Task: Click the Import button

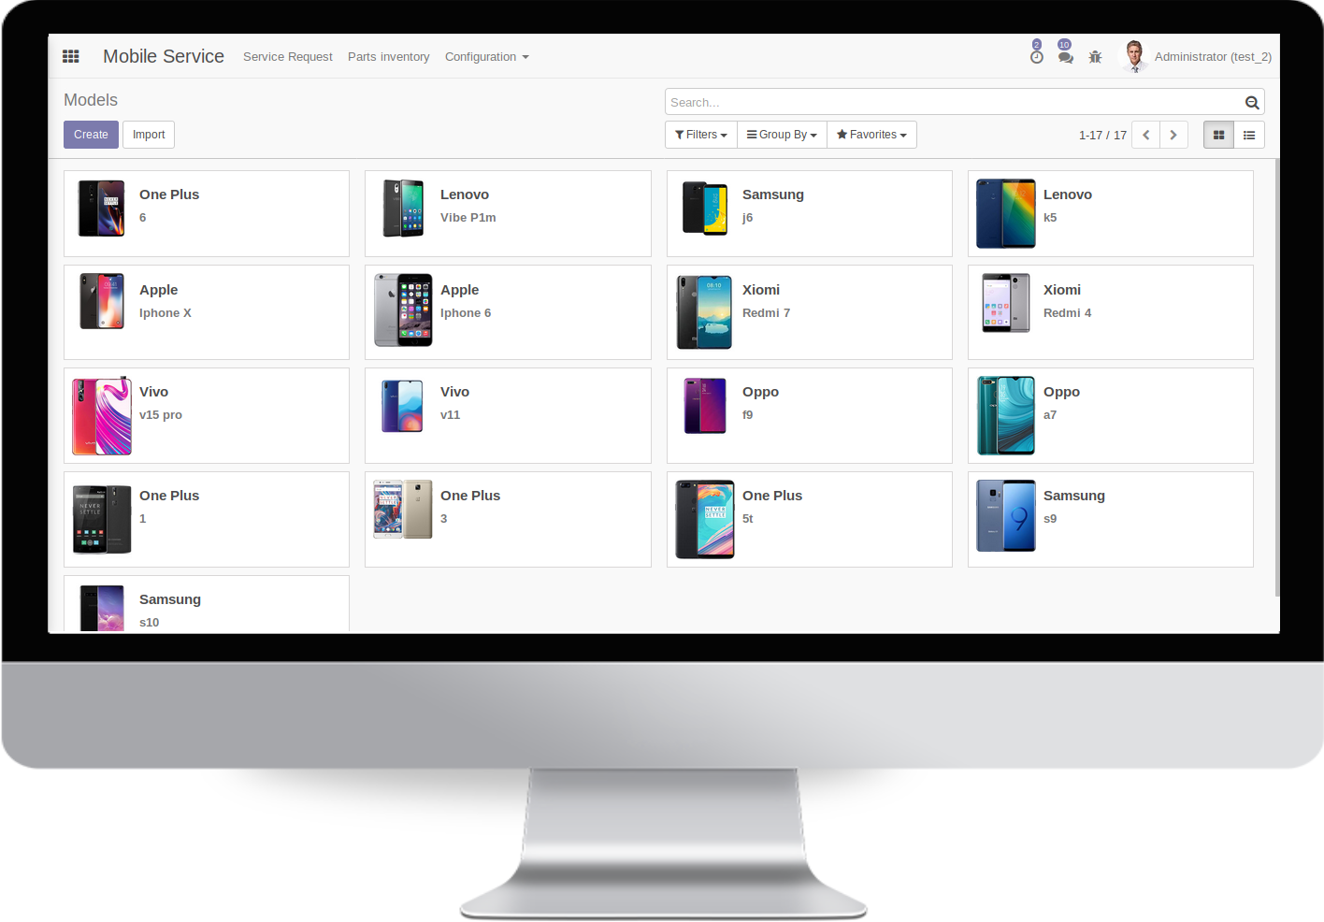Action: (x=149, y=135)
